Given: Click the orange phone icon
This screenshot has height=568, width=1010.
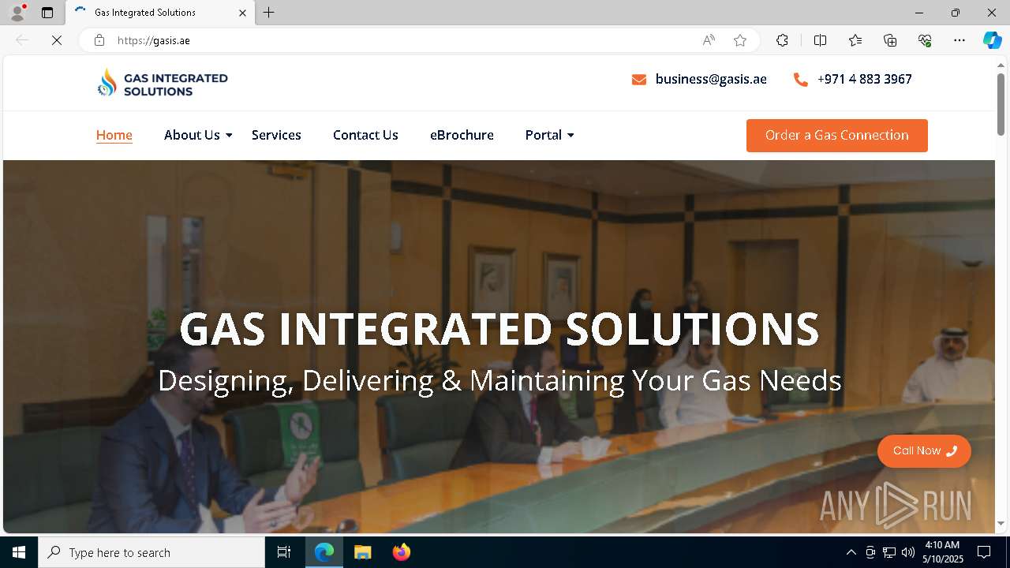Looking at the screenshot, I should click(x=800, y=80).
